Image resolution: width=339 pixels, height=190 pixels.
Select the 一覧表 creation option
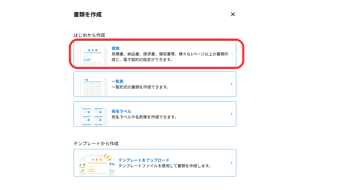pyautogui.click(x=155, y=84)
